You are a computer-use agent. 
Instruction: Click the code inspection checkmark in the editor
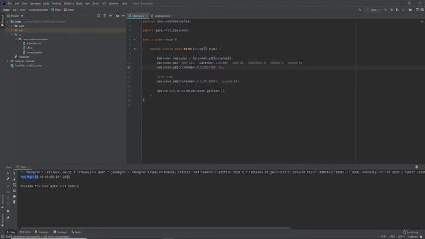tap(422, 21)
